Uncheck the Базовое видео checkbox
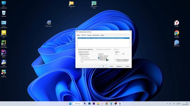 99,58
